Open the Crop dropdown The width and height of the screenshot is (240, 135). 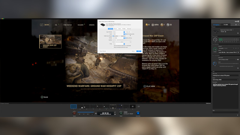point(118,43)
